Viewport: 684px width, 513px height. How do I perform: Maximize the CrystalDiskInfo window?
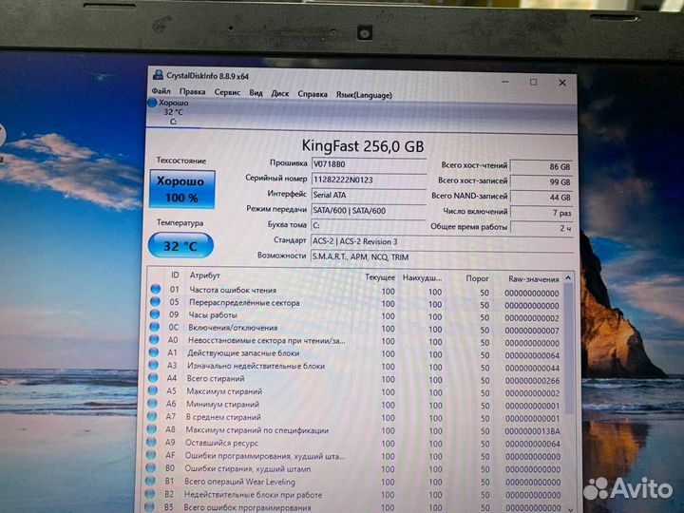pyautogui.click(x=534, y=82)
